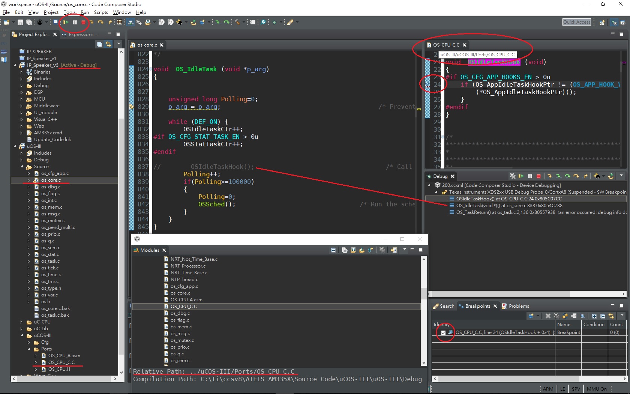The height and width of the screenshot is (394, 630).
Task: Uncheck the OS_CPU_C.C line 24 breakpoint checkbox
Action: (443, 332)
